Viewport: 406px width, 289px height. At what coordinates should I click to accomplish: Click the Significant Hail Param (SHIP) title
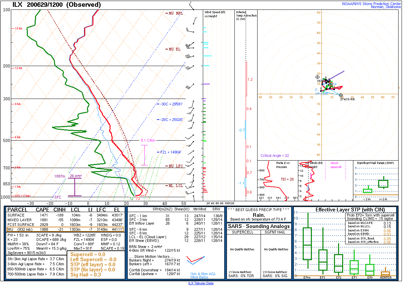(375, 163)
